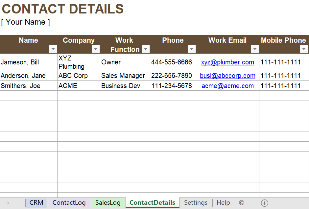Click the Sales Manager work function cell
This screenshot has height=209, width=309.
coord(125,76)
